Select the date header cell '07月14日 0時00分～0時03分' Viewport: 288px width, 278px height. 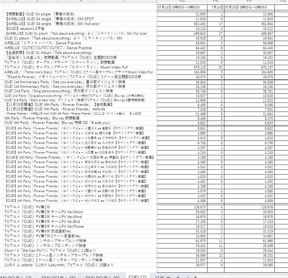182,7
